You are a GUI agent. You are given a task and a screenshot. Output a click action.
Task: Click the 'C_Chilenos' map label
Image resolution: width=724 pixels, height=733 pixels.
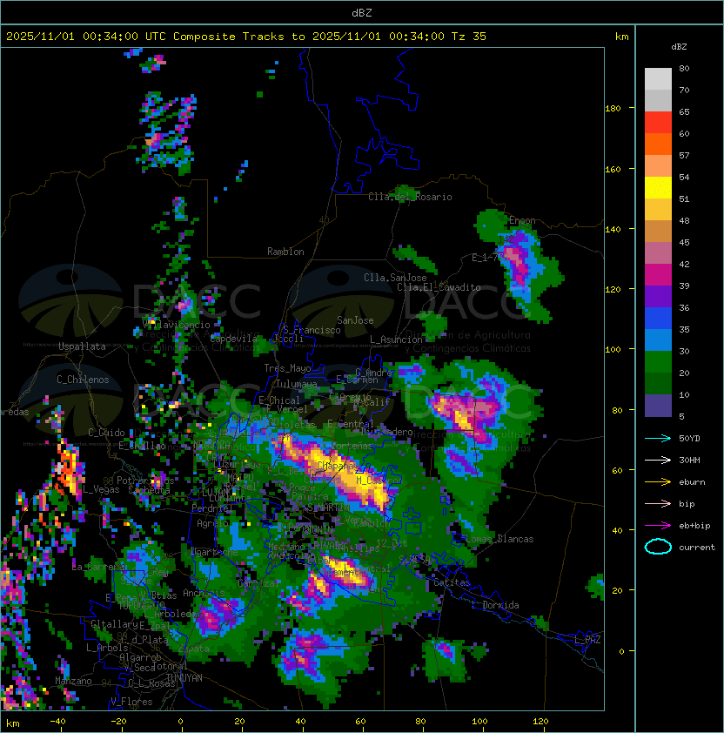click(83, 380)
